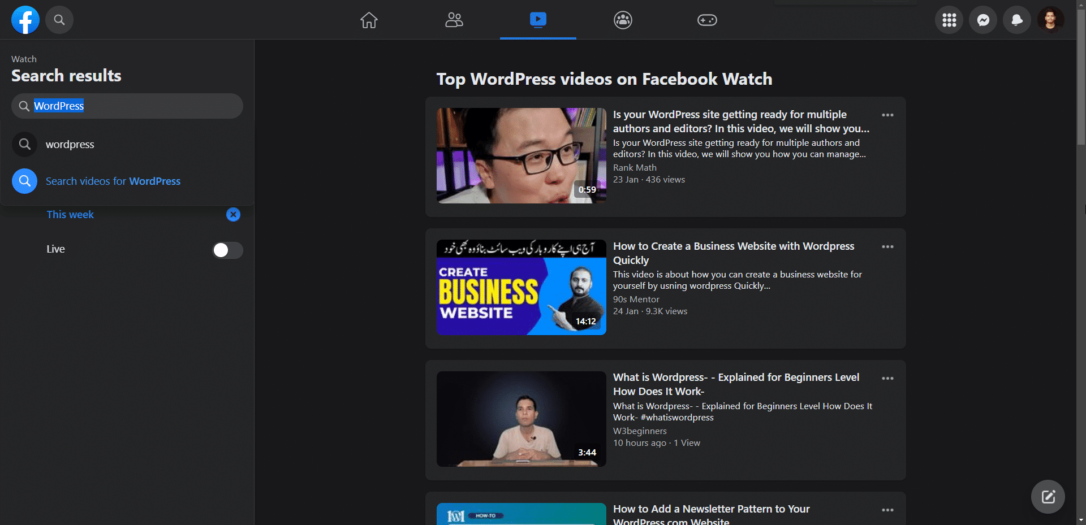Click your profile picture in the top bar
The image size is (1086, 525).
click(1051, 20)
